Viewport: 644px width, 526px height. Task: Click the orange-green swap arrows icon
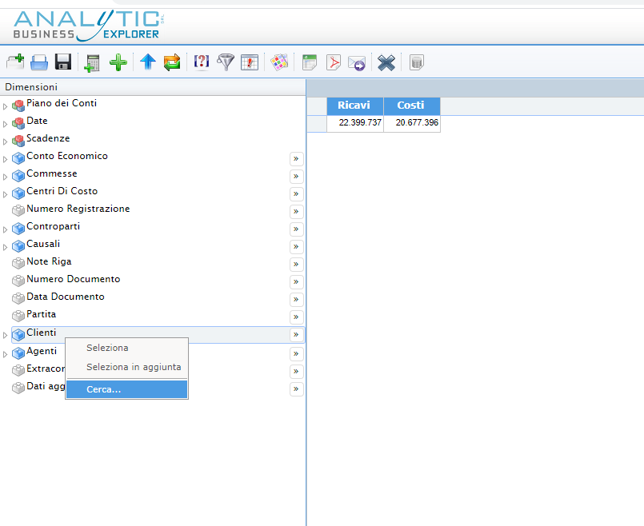171,62
